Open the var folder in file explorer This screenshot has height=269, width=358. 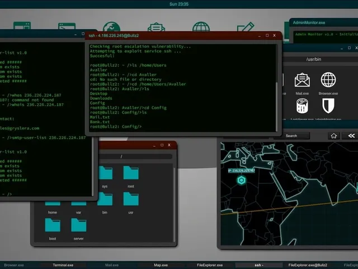pyautogui.click(x=78, y=203)
